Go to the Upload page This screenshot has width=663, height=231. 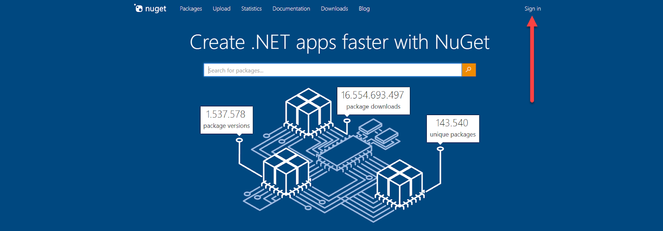pos(222,9)
